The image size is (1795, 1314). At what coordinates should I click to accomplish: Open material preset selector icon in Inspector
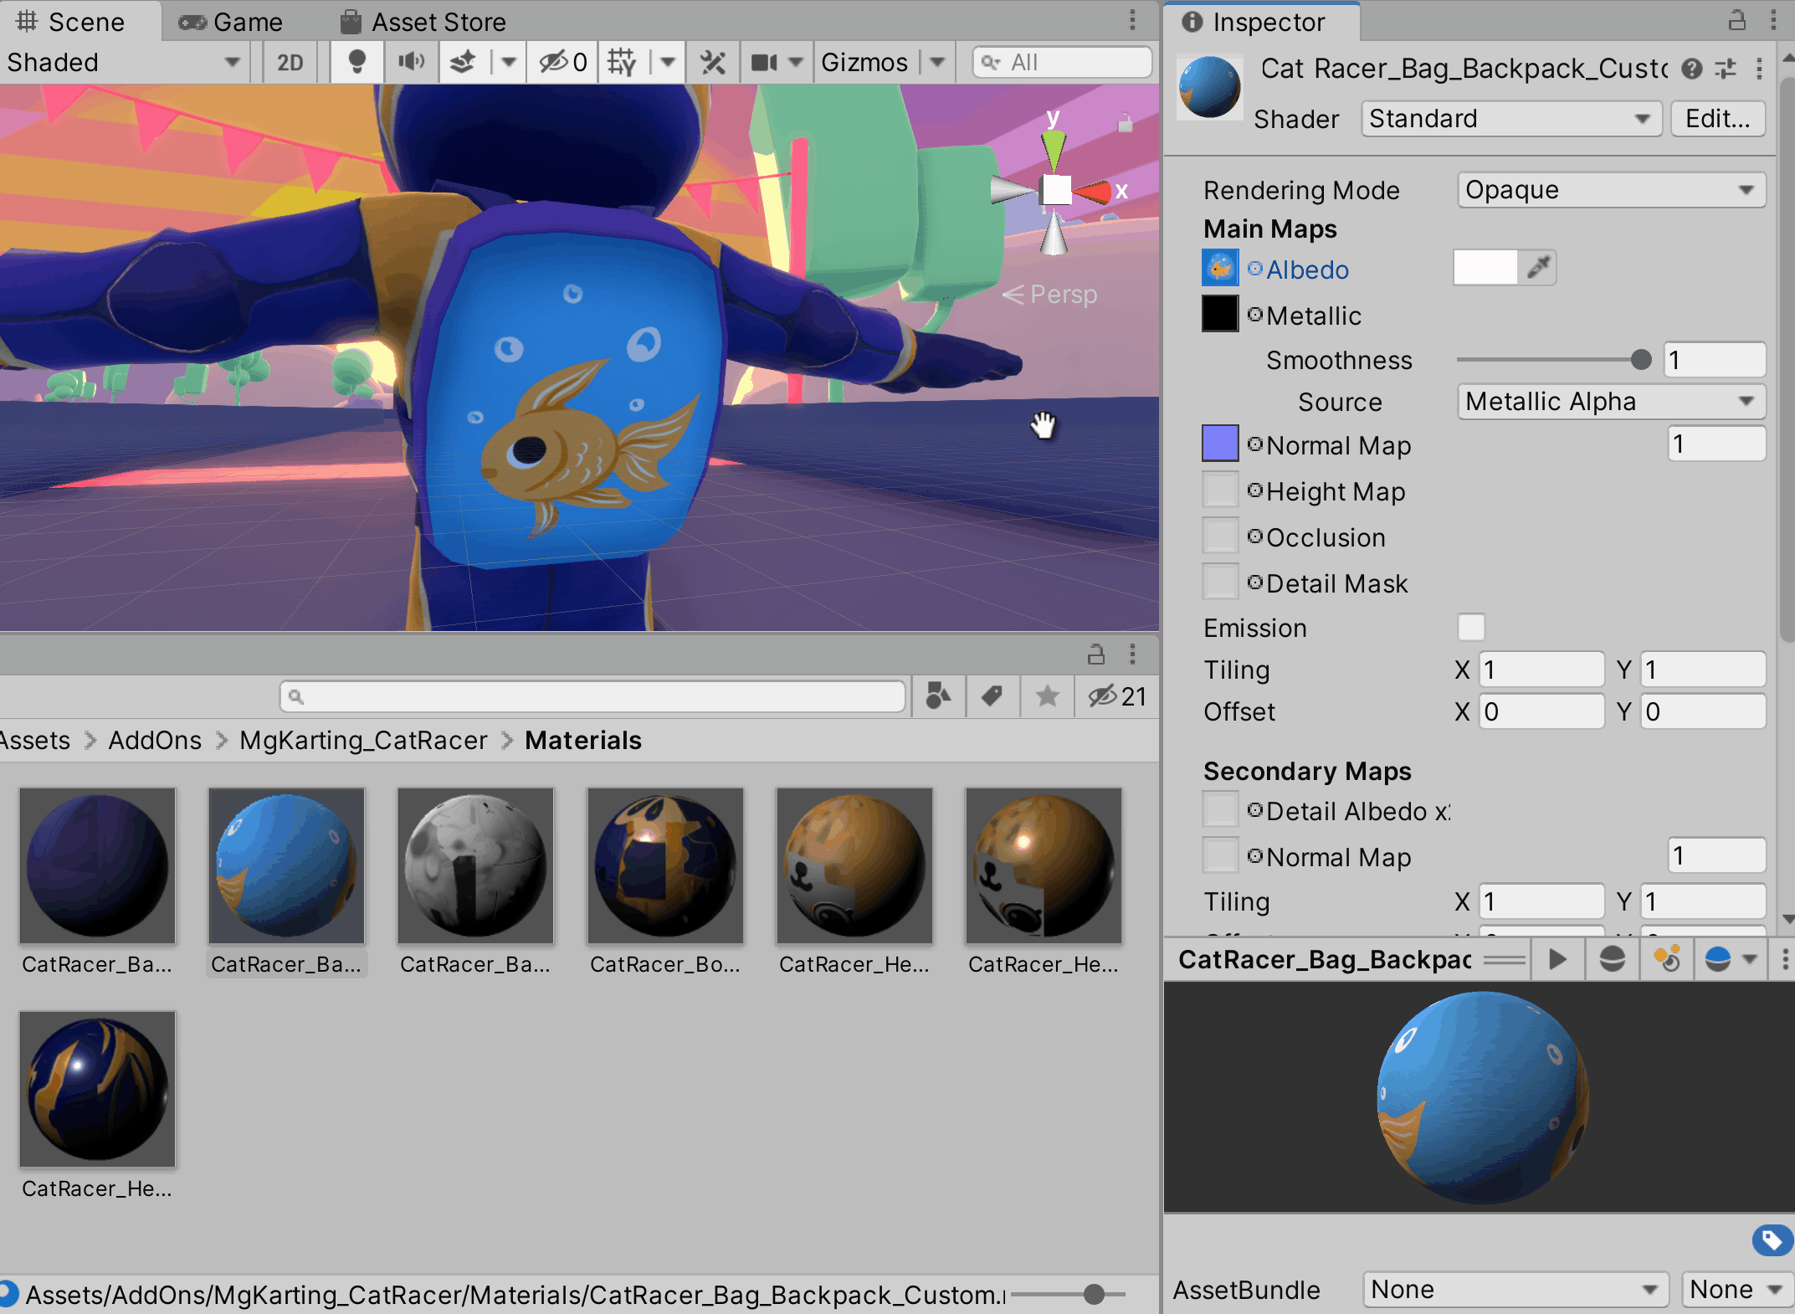pos(1726,69)
